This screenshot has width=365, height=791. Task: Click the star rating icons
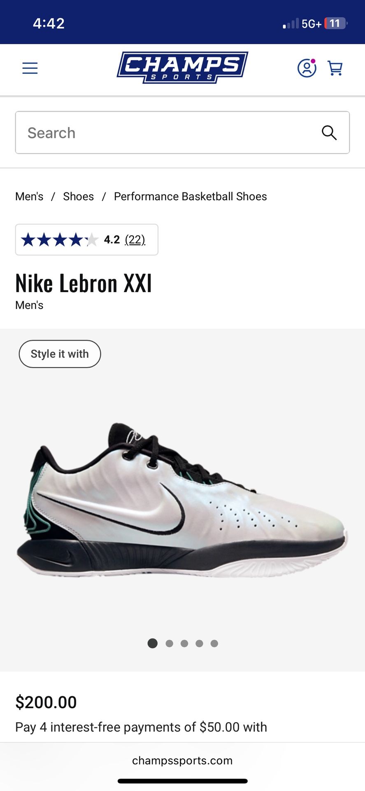(60, 239)
